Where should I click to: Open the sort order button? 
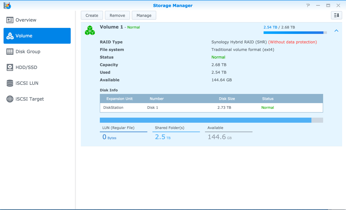(336, 15)
